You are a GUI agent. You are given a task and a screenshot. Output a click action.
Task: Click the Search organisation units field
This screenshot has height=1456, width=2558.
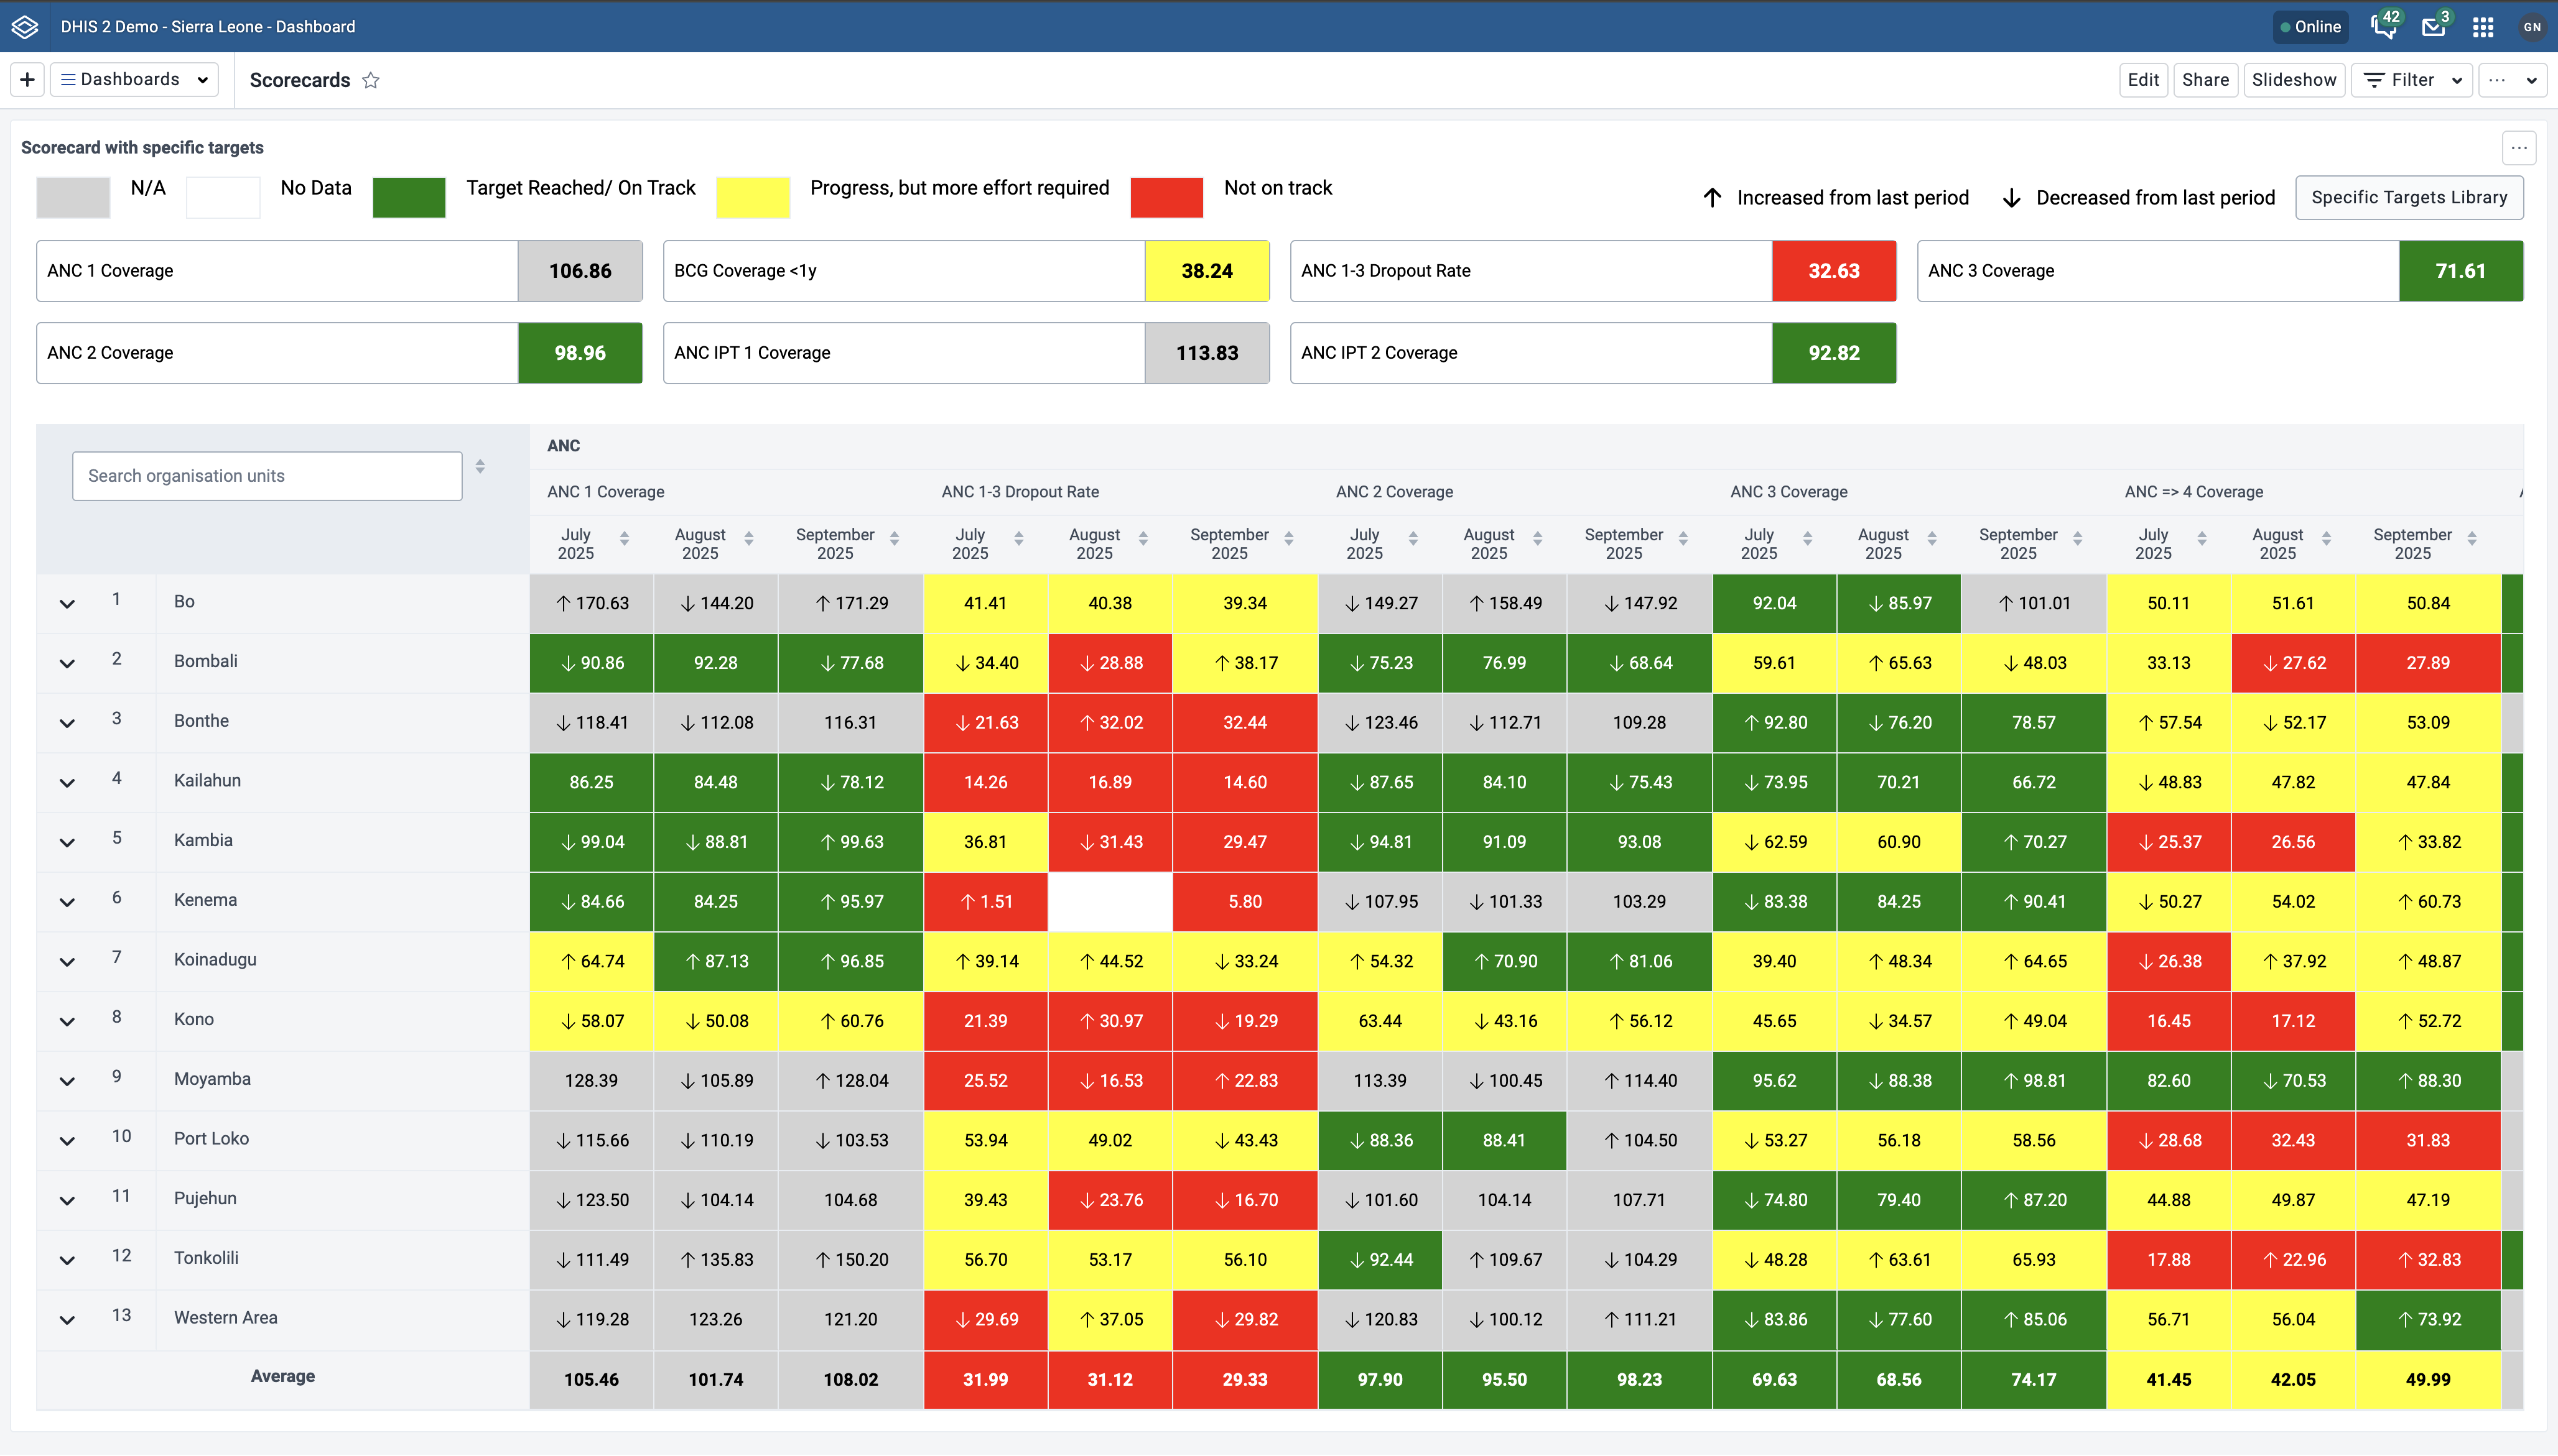[267, 476]
